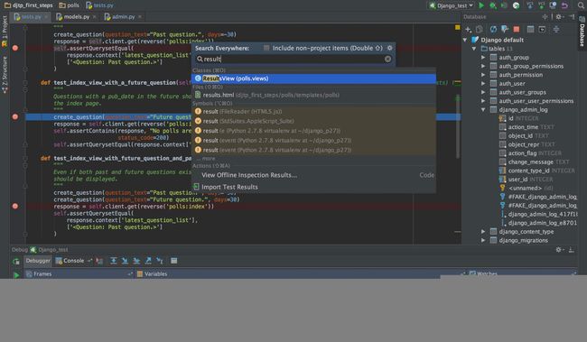Click the Show Execution Point icon
This screenshot has height=342, width=587.
coord(99,261)
